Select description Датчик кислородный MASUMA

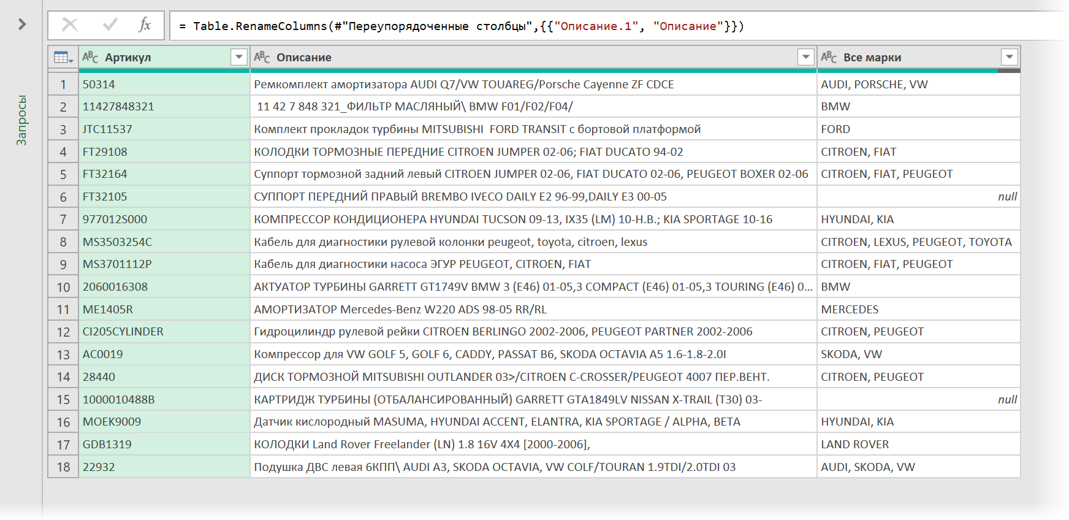click(x=533, y=422)
